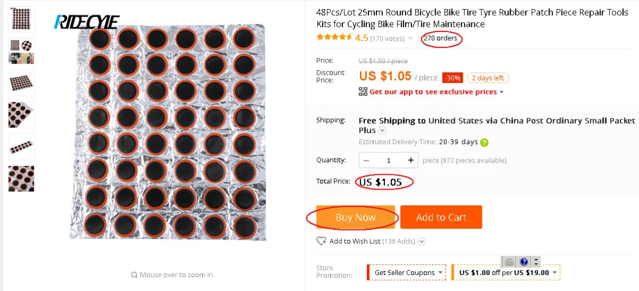This screenshot has width=639, height=291.
Task: Decrease quantity with the minus button
Action: (367, 160)
